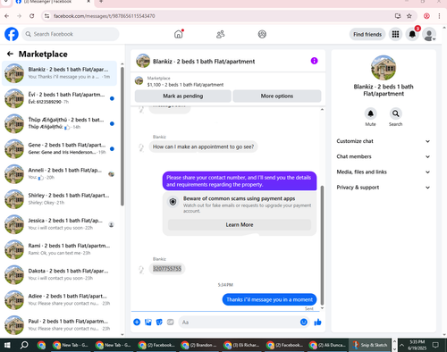Choose a sticker in composer
Image resolution: width=447 pixels, height=352 pixels.
[x=159, y=322]
